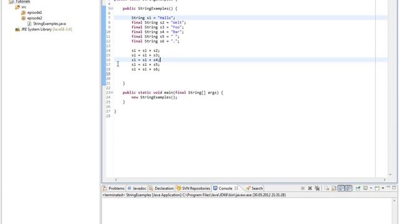Image resolution: width=399 pixels, height=224 pixels.
Task: Click the Problems tab icon
Action: coord(105,188)
